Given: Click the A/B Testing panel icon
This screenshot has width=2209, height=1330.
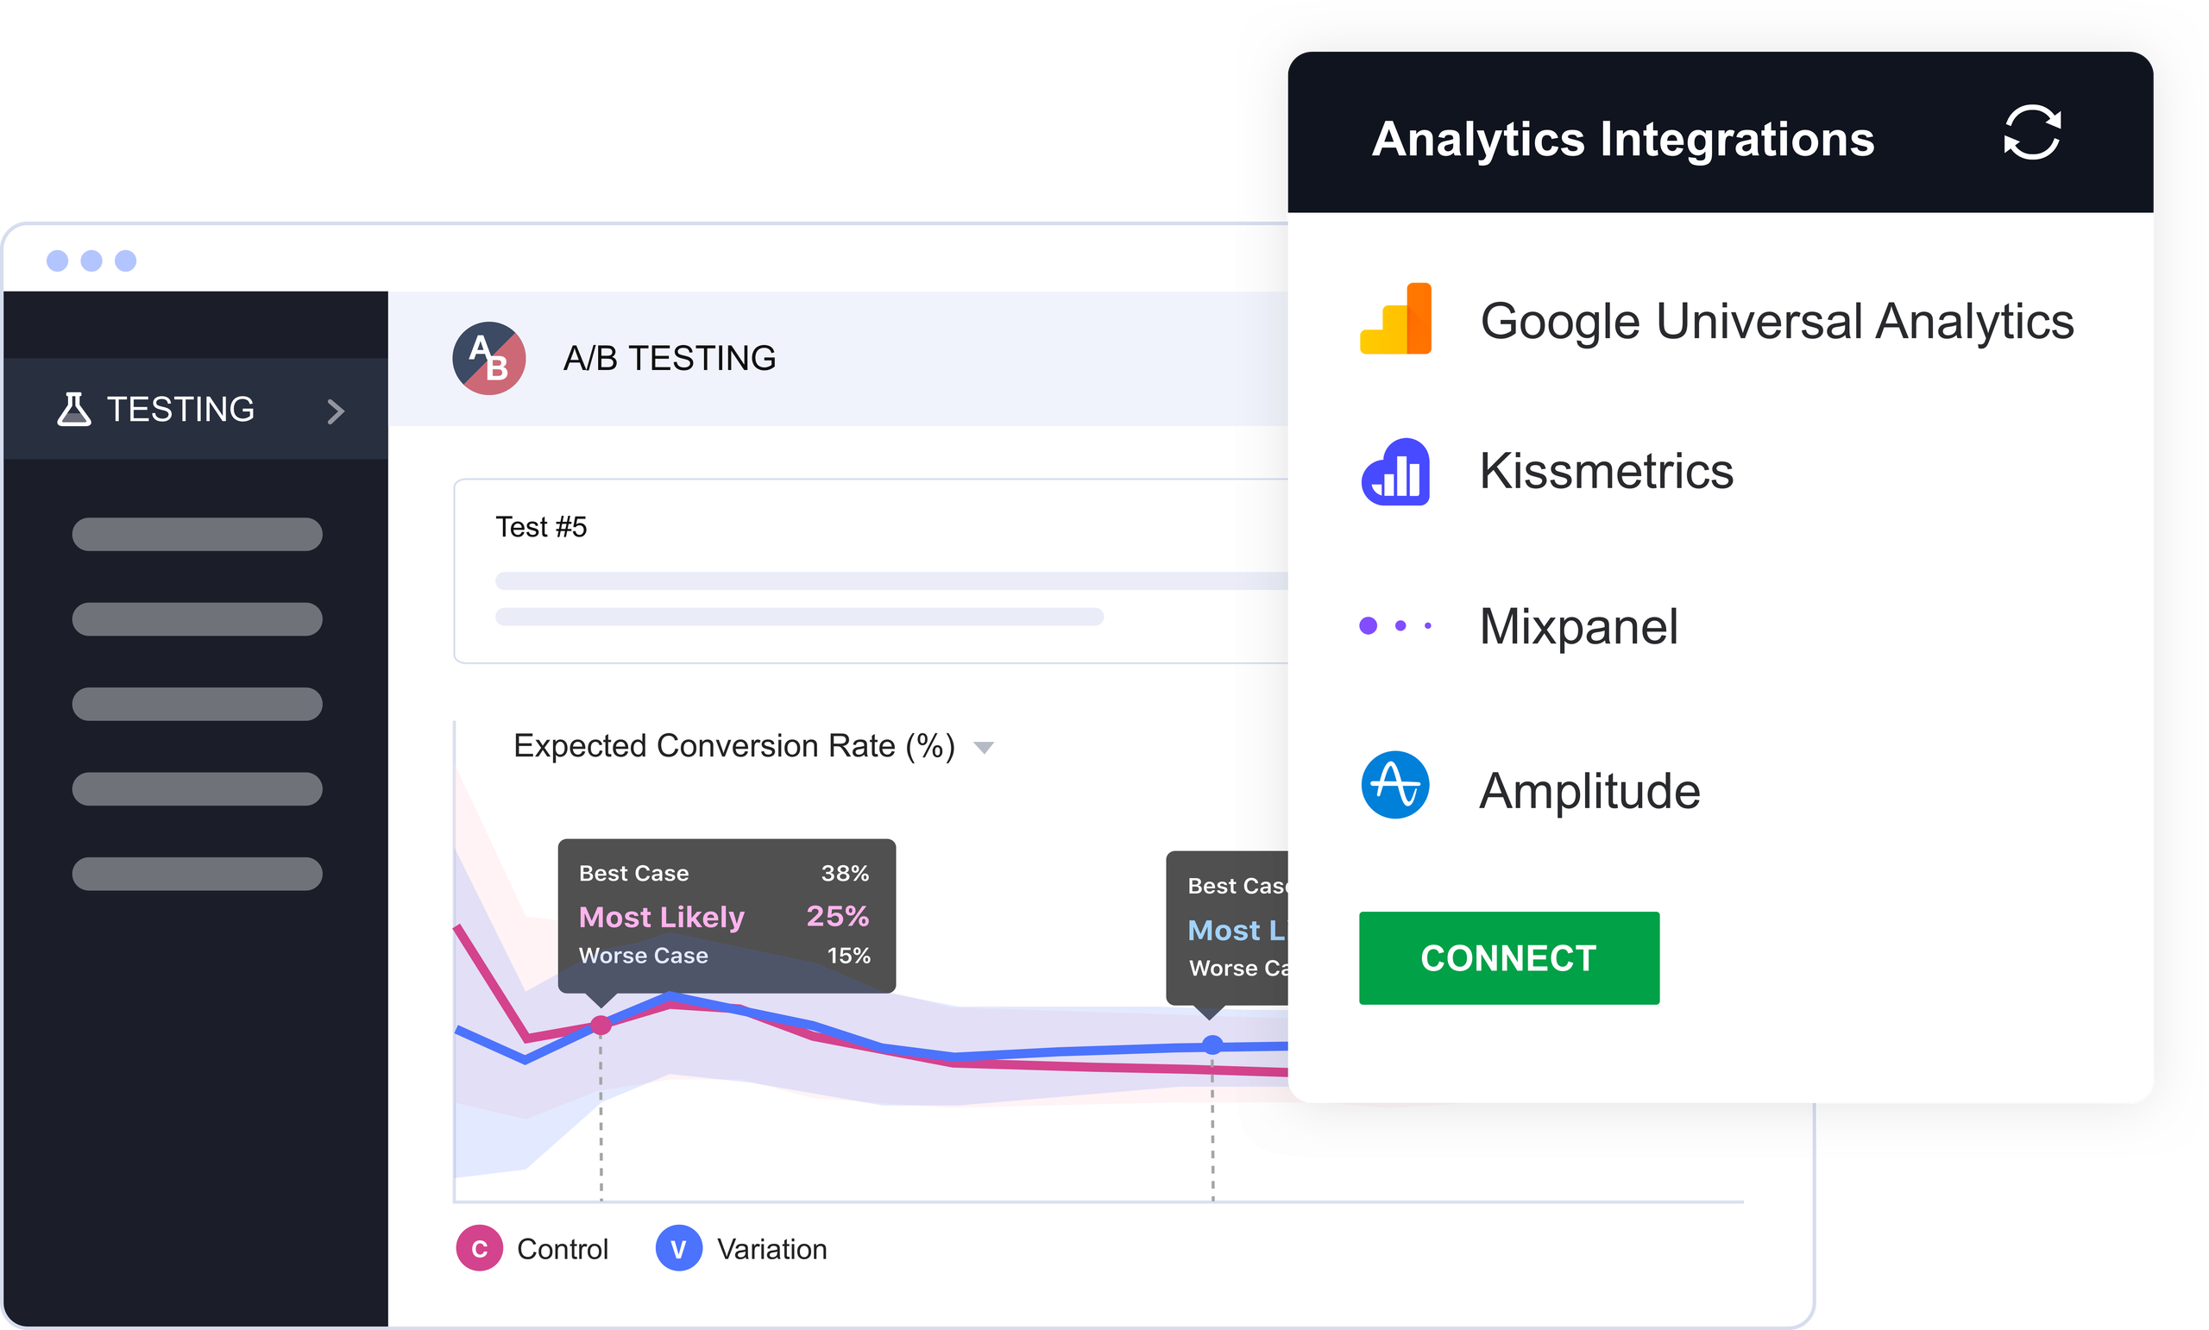Looking at the screenshot, I should coord(493,358).
